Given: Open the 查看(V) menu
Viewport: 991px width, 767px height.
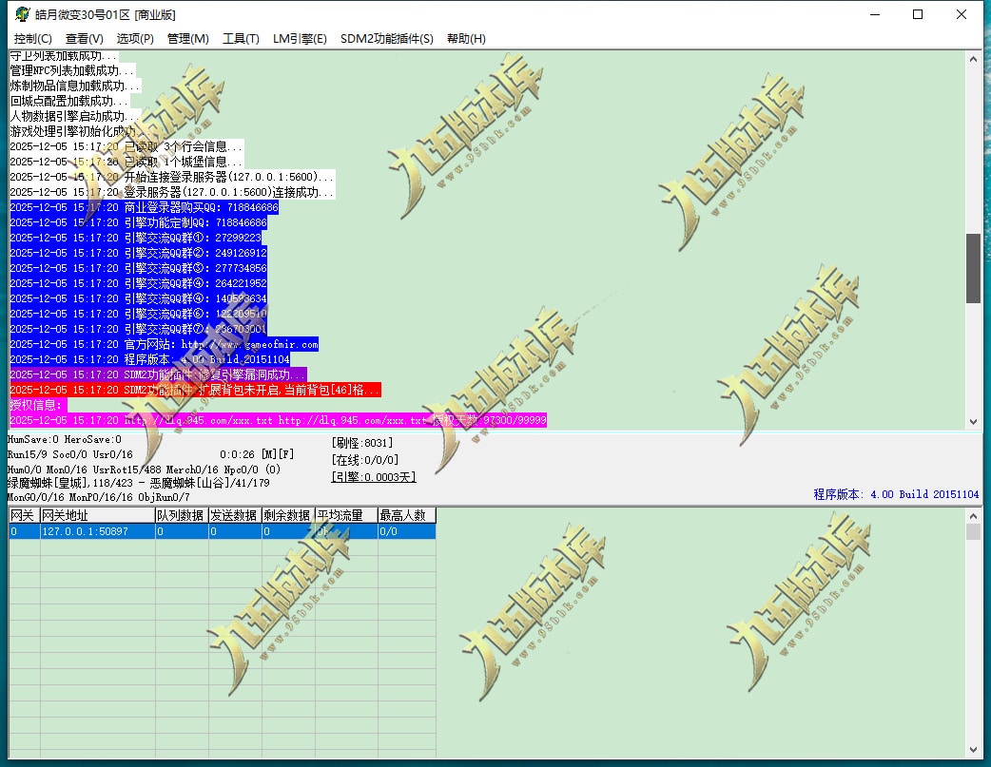Looking at the screenshot, I should point(85,39).
